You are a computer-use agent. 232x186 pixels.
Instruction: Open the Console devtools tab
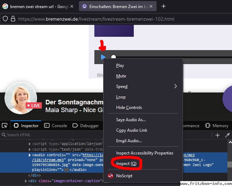(x=56, y=126)
